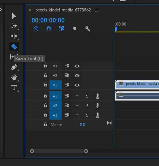Click the fx badge on A1 audio clip

(x=121, y=95)
